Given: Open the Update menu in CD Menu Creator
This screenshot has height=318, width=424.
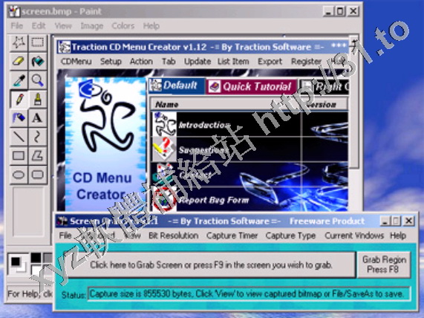Looking at the screenshot, I should (x=198, y=62).
